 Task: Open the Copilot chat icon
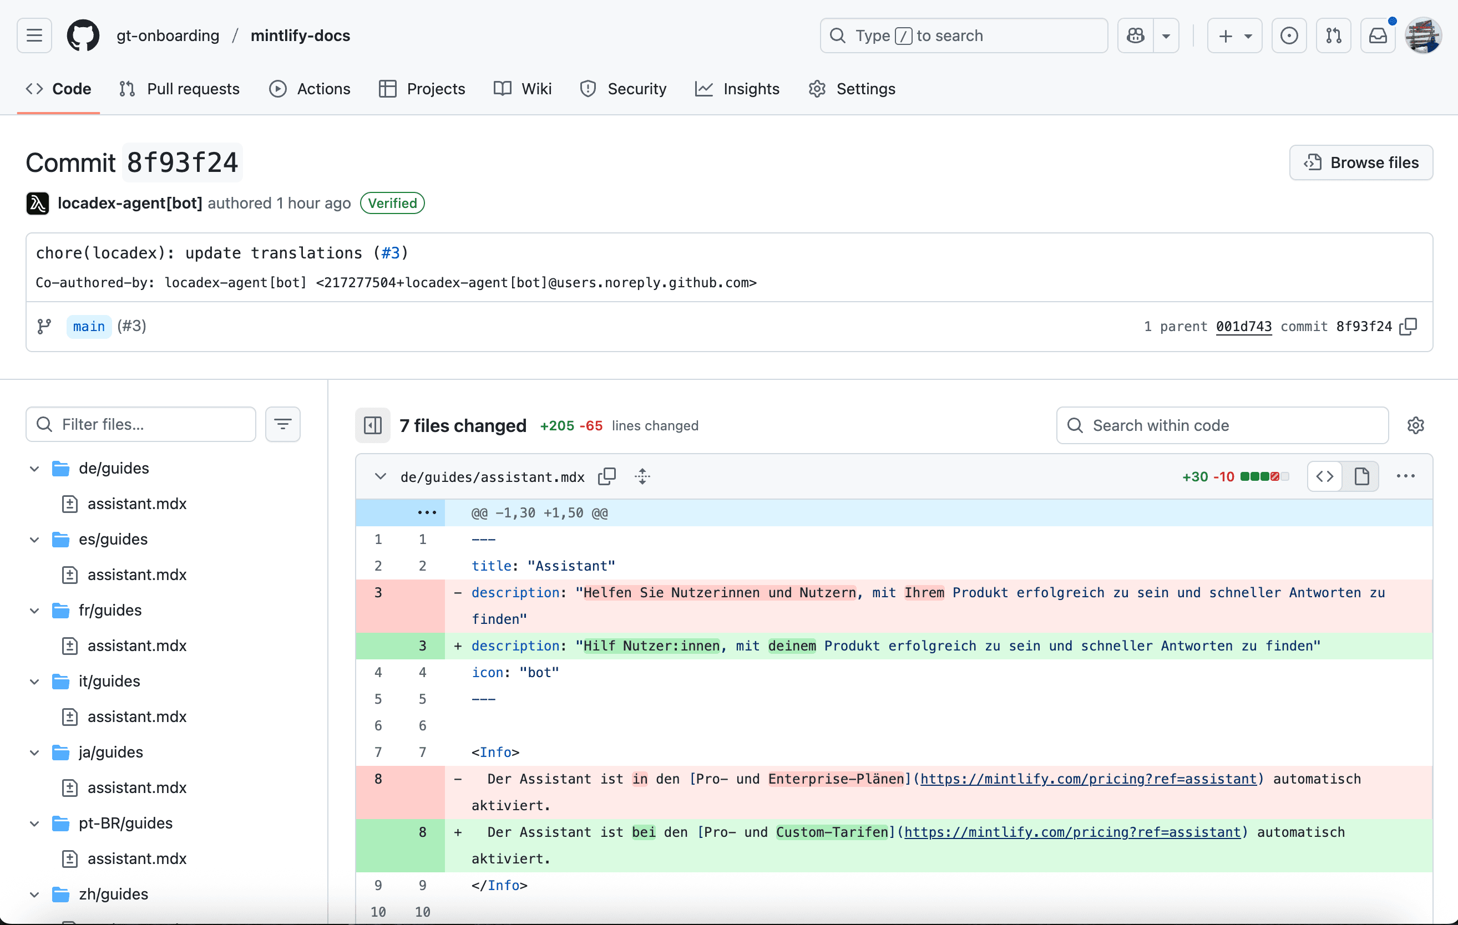pos(1135,35)
